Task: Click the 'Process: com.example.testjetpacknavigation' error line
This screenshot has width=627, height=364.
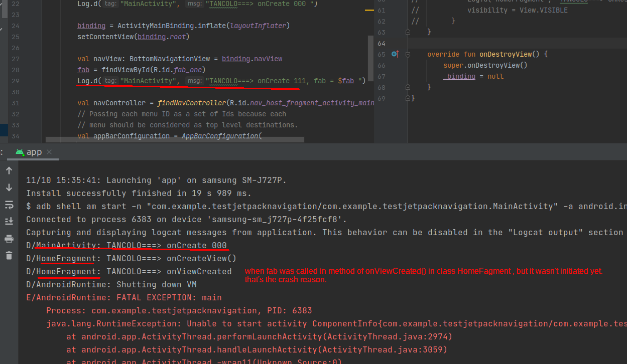Action: 179,310
